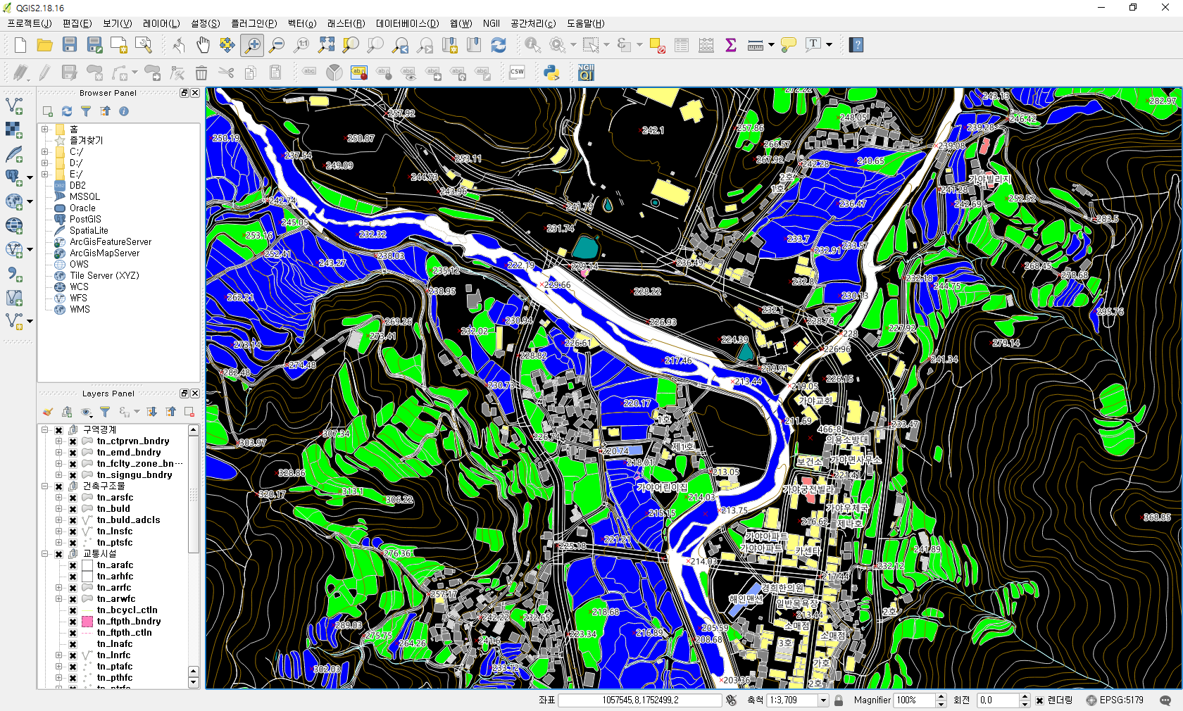
Task: Toggle visibility of tn_ftpth_bndry layer
Action: pyautogui.click(x=73, y=622)
